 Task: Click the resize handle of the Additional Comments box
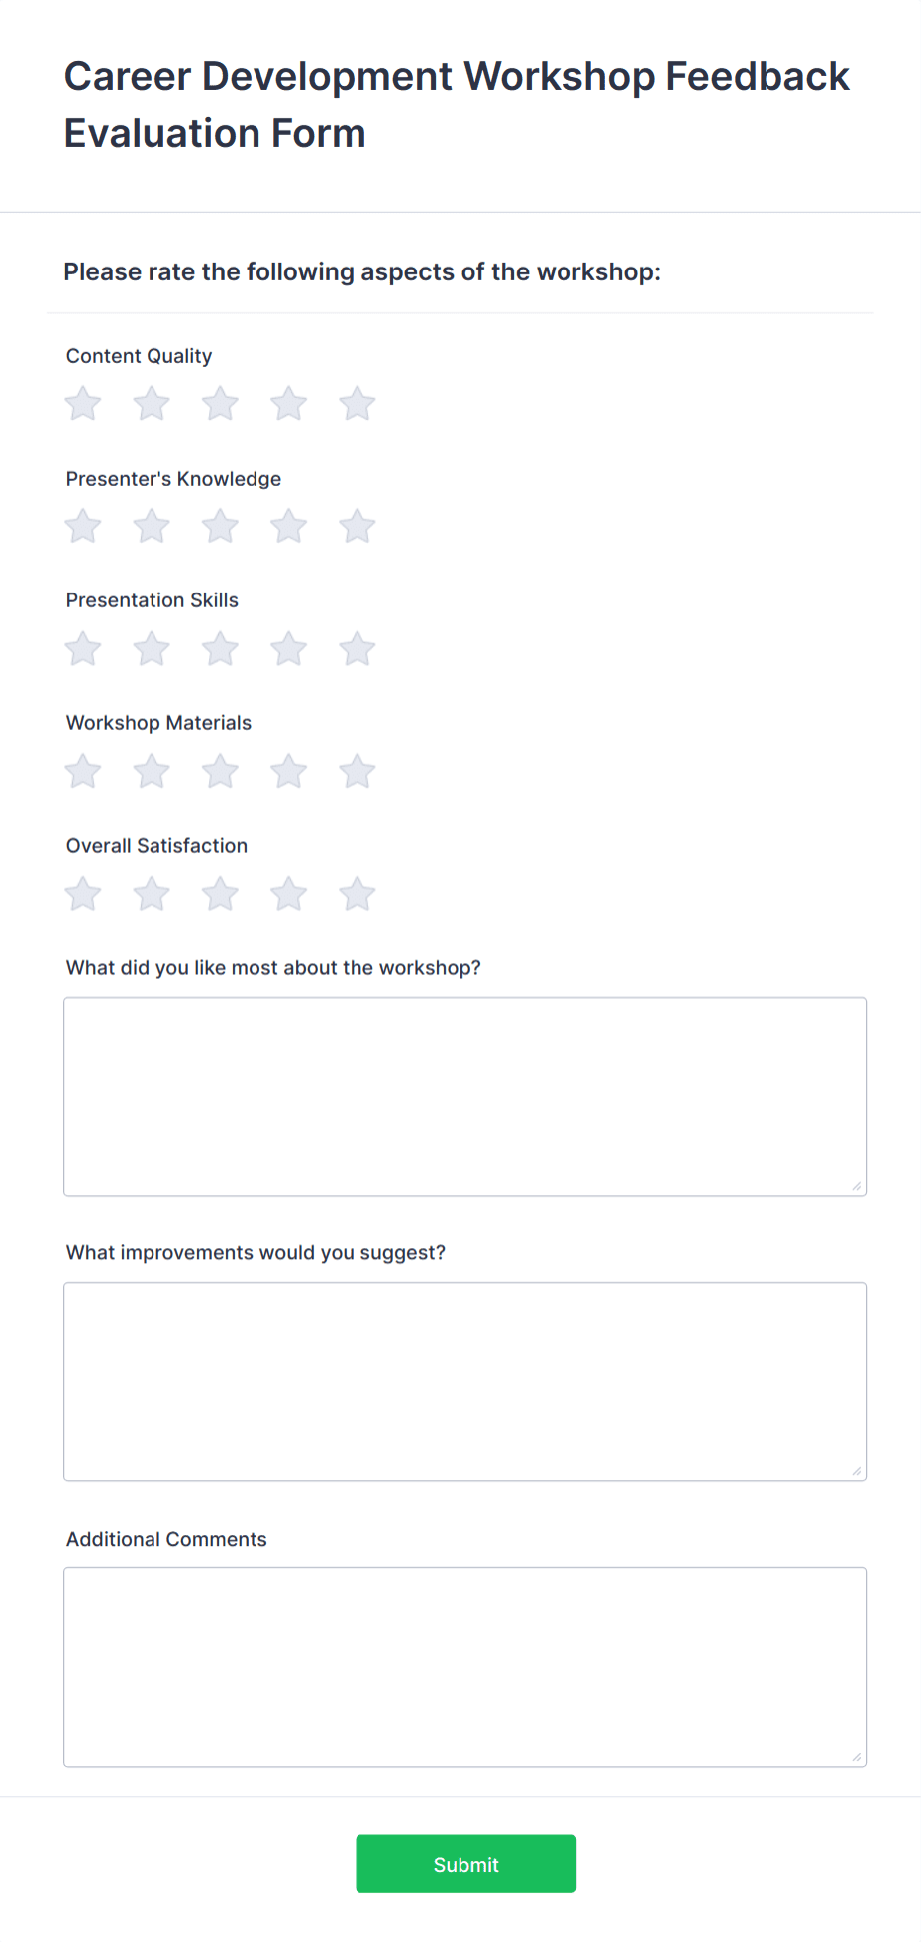(856, 1752)
